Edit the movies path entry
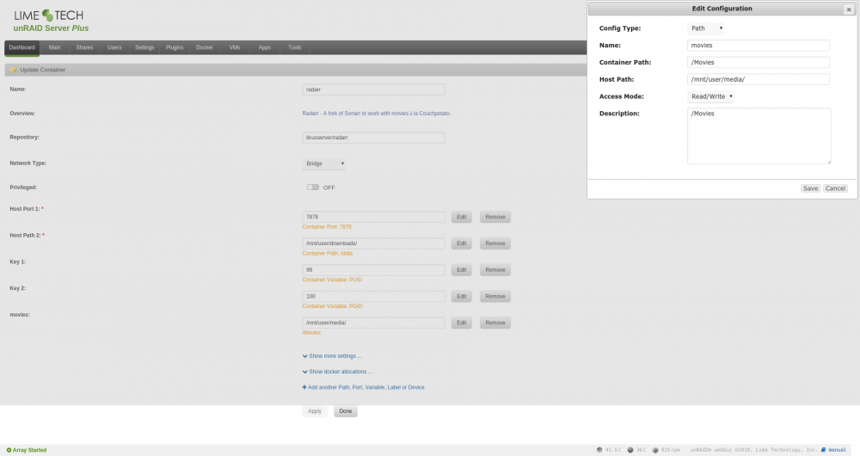This screenshot has height=456, width=860. click(x=461, y=323)
